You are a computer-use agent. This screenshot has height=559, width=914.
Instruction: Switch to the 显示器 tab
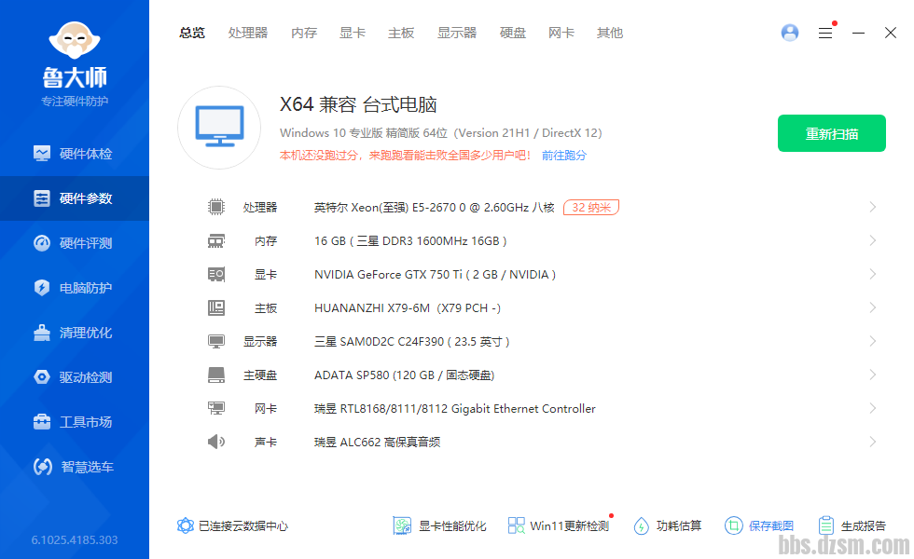tap(457, 33)
